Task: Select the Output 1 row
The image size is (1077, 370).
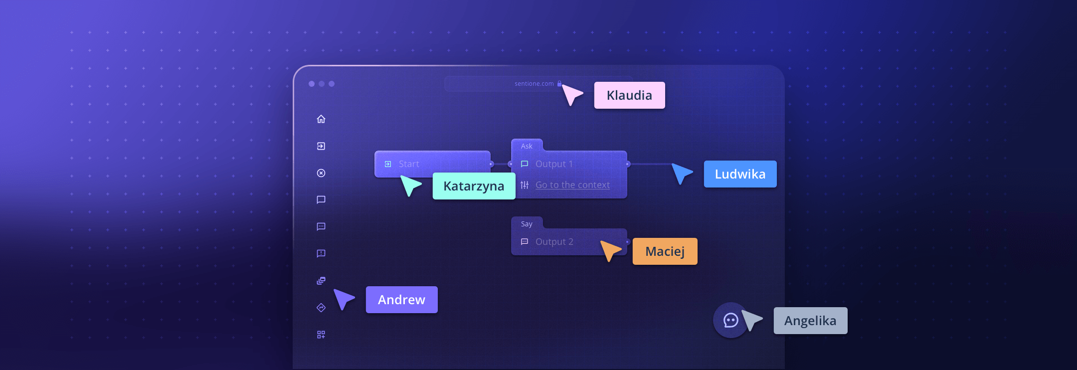Action: pyautogui.click(x=569, y=164)
